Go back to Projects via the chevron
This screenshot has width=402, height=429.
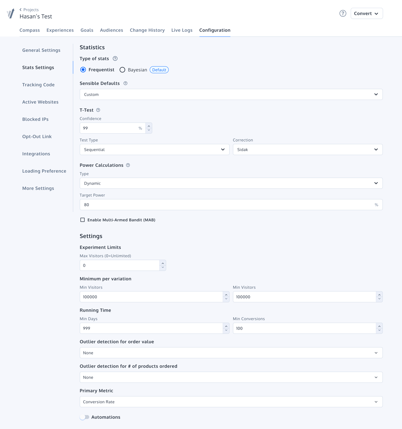pyautogui.click(x=20, y=9)
